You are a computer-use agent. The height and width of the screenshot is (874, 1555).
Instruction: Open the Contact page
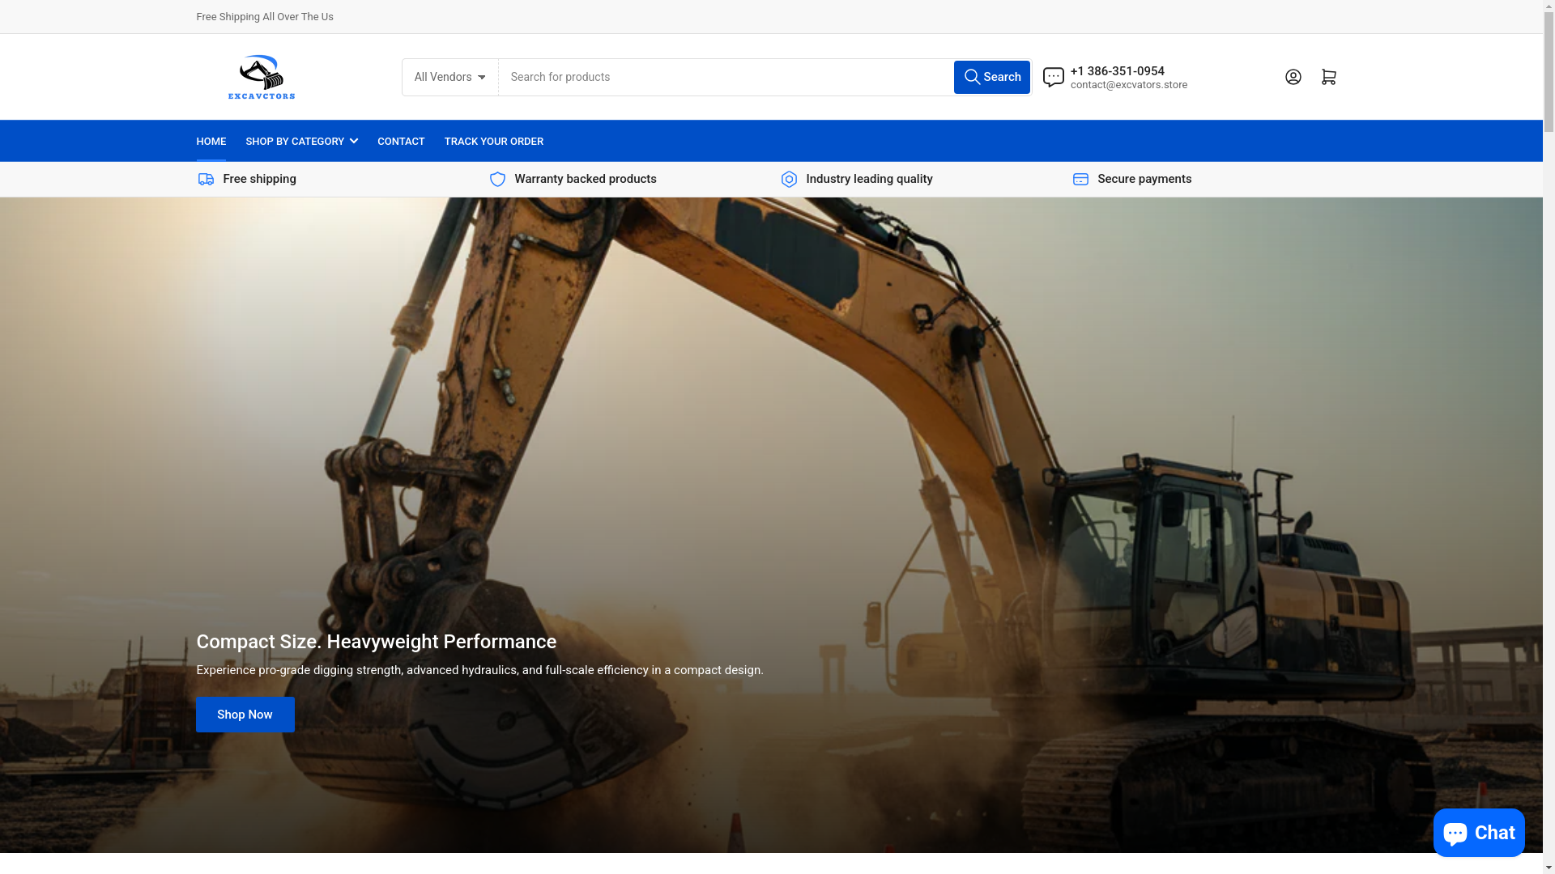click(x=401, y=141)
